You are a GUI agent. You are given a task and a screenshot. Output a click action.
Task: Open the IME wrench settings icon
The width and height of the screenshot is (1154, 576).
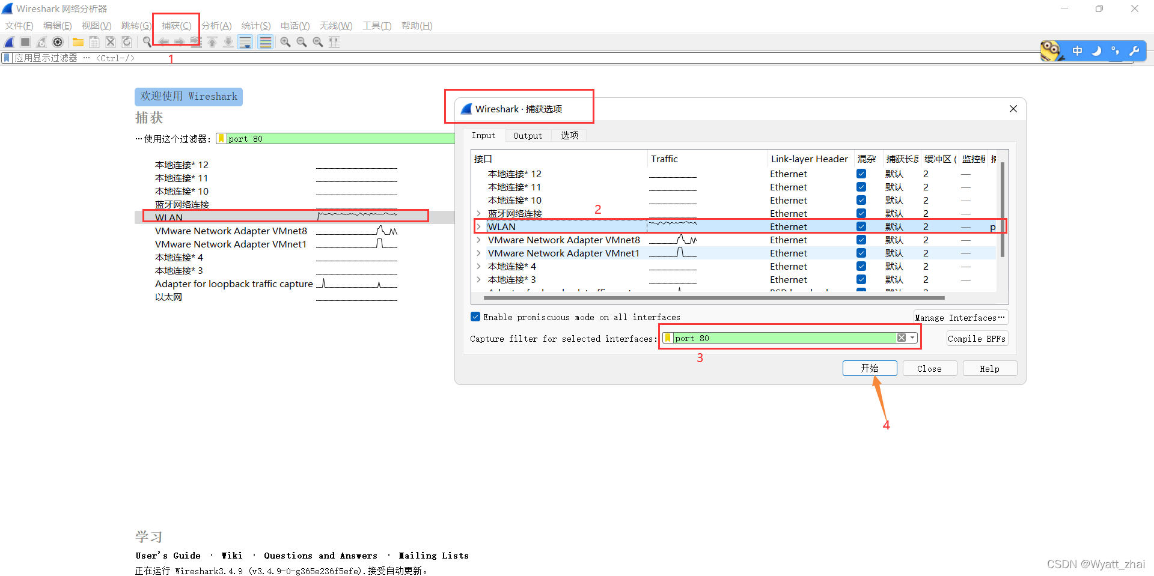1134,51
